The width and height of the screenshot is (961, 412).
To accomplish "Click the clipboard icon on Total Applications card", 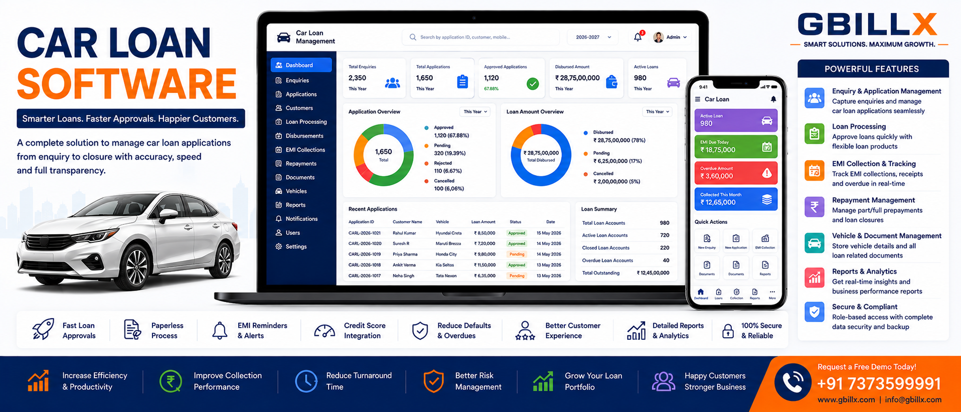I will pyautogui.click(x=462, y=82).
